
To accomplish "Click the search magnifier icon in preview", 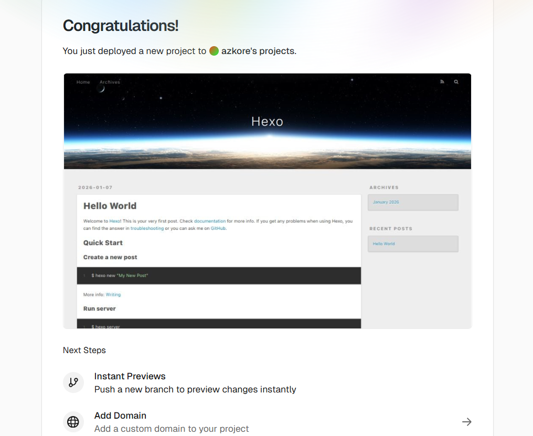I will coord(456,82).
